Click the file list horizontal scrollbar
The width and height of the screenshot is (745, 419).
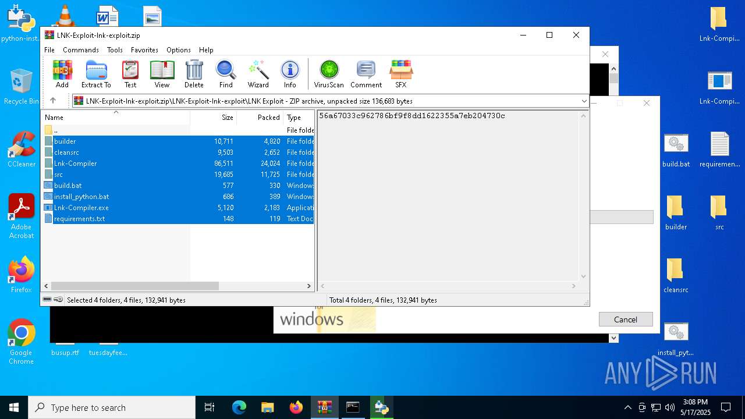134,286
